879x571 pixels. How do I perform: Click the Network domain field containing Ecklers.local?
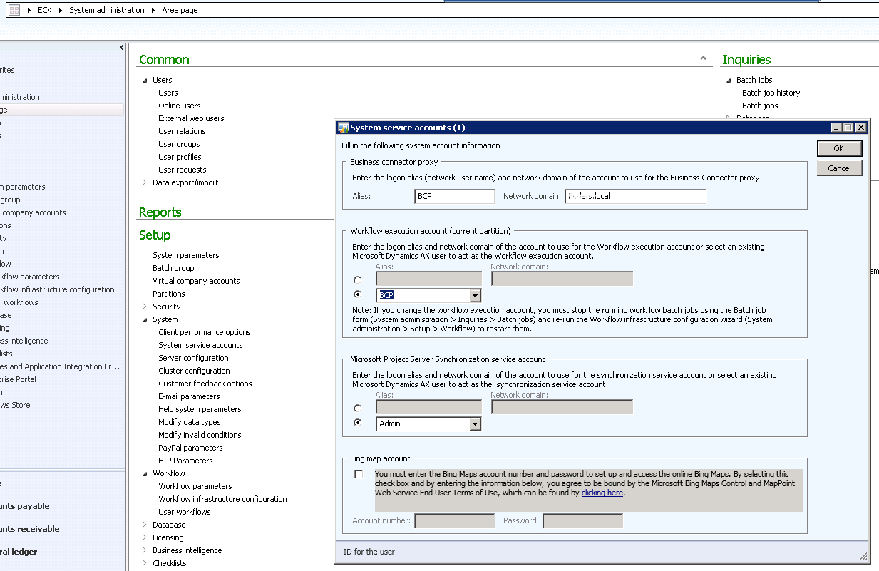(634, 196)
